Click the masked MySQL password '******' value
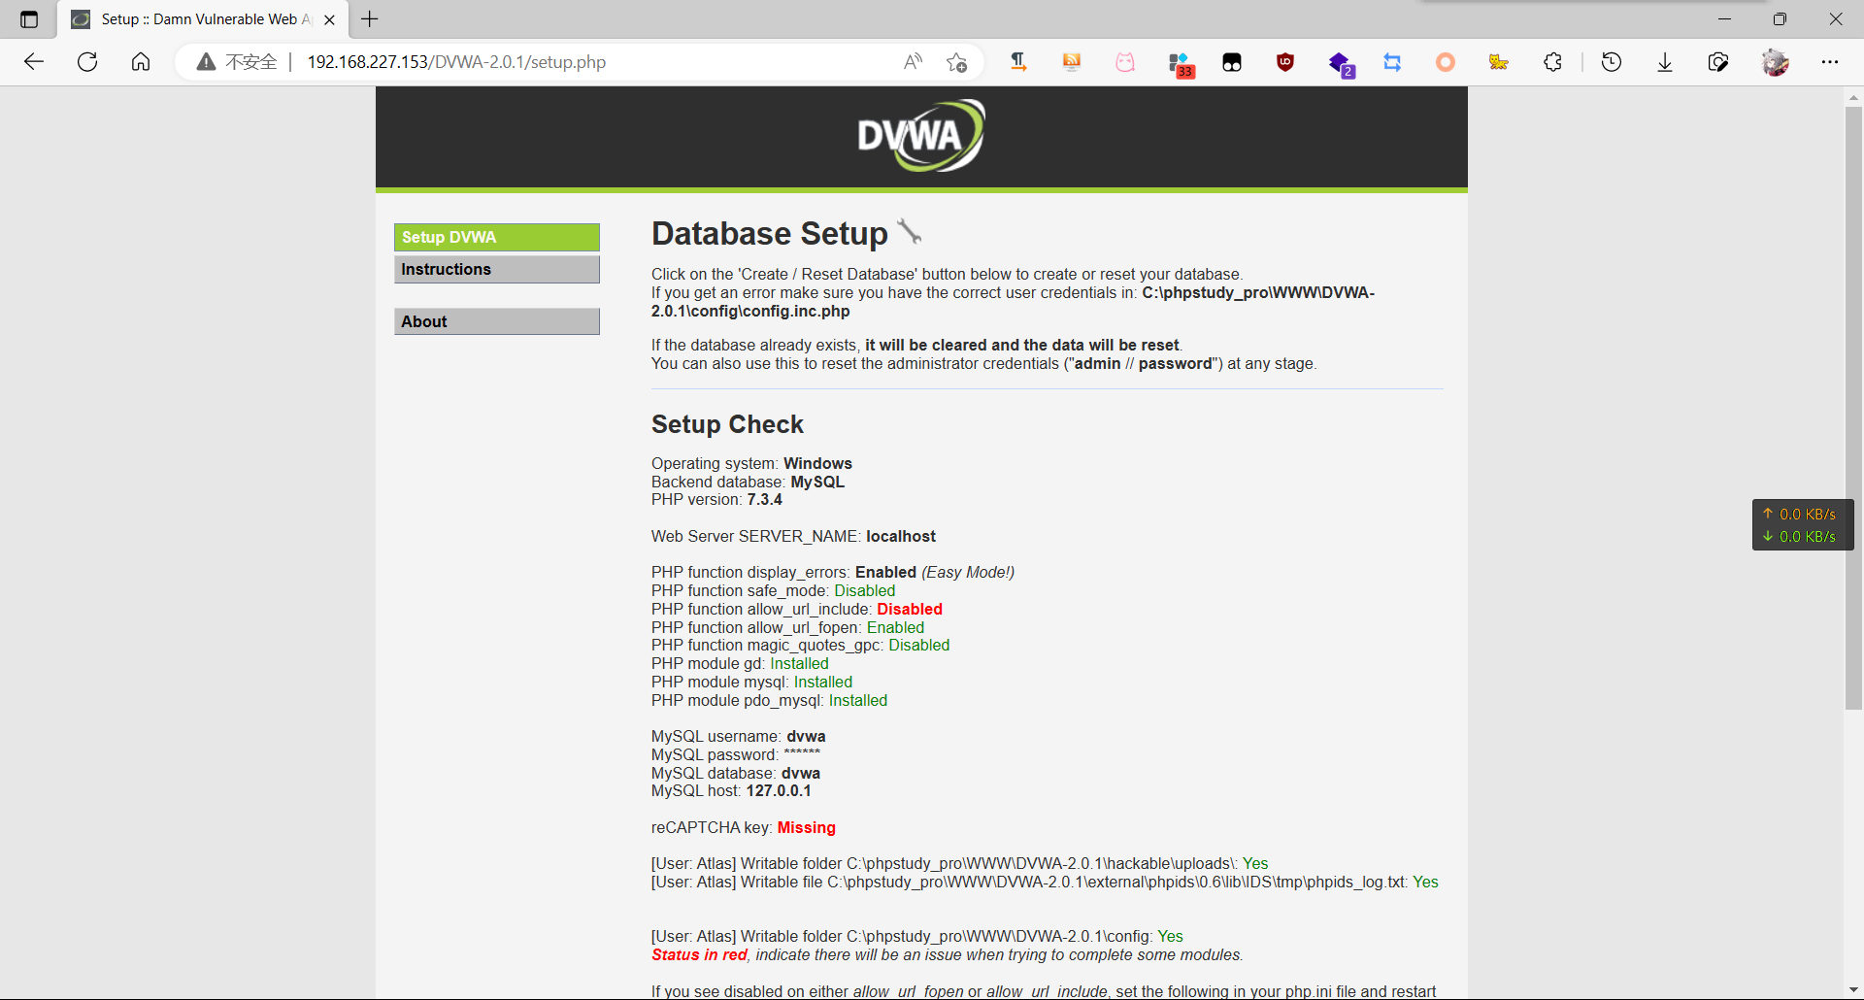1864x1000 pixels. (x=802, y=754)
